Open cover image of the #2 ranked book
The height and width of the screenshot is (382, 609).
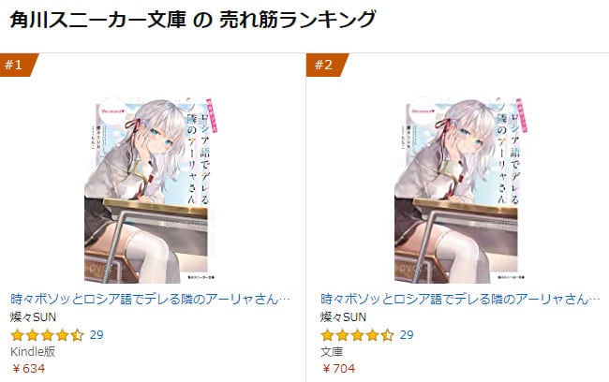(460, 190)
